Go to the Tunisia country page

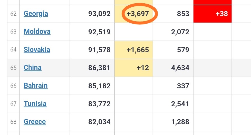[35, 103]
